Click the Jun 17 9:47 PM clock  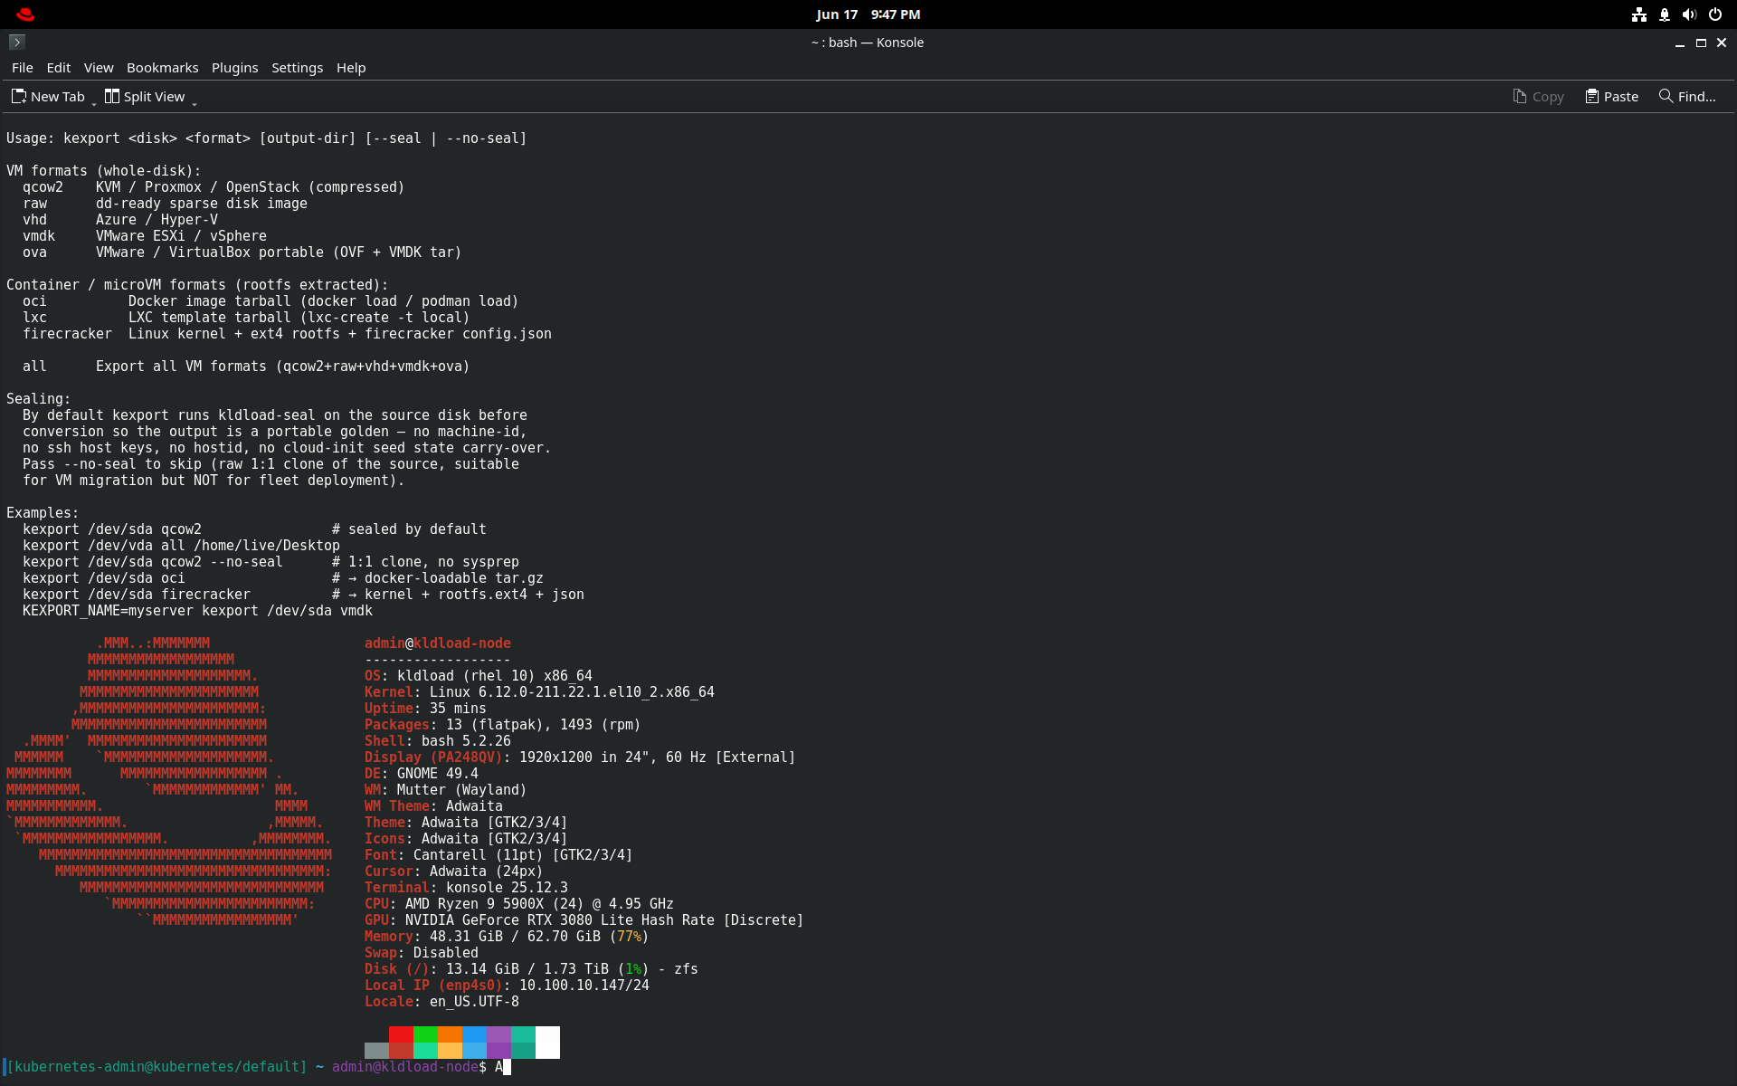point(868,14)
